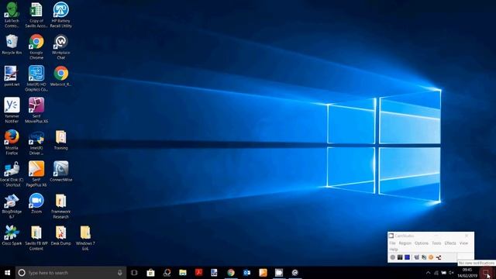The height and width of the screenshot is (279, 496).
Task: Switch to Chrome in the taskbar
Action: coord(231,273)
